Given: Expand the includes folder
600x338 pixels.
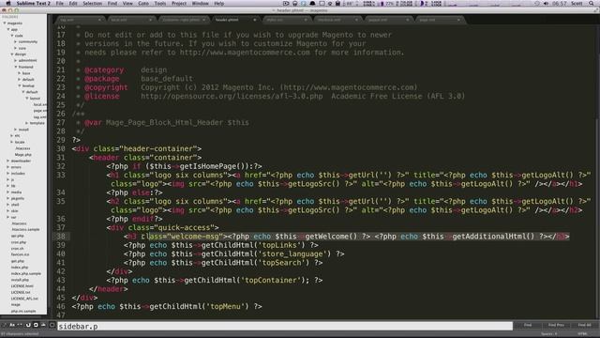Looking at the screenshot, I should point(8,173).
